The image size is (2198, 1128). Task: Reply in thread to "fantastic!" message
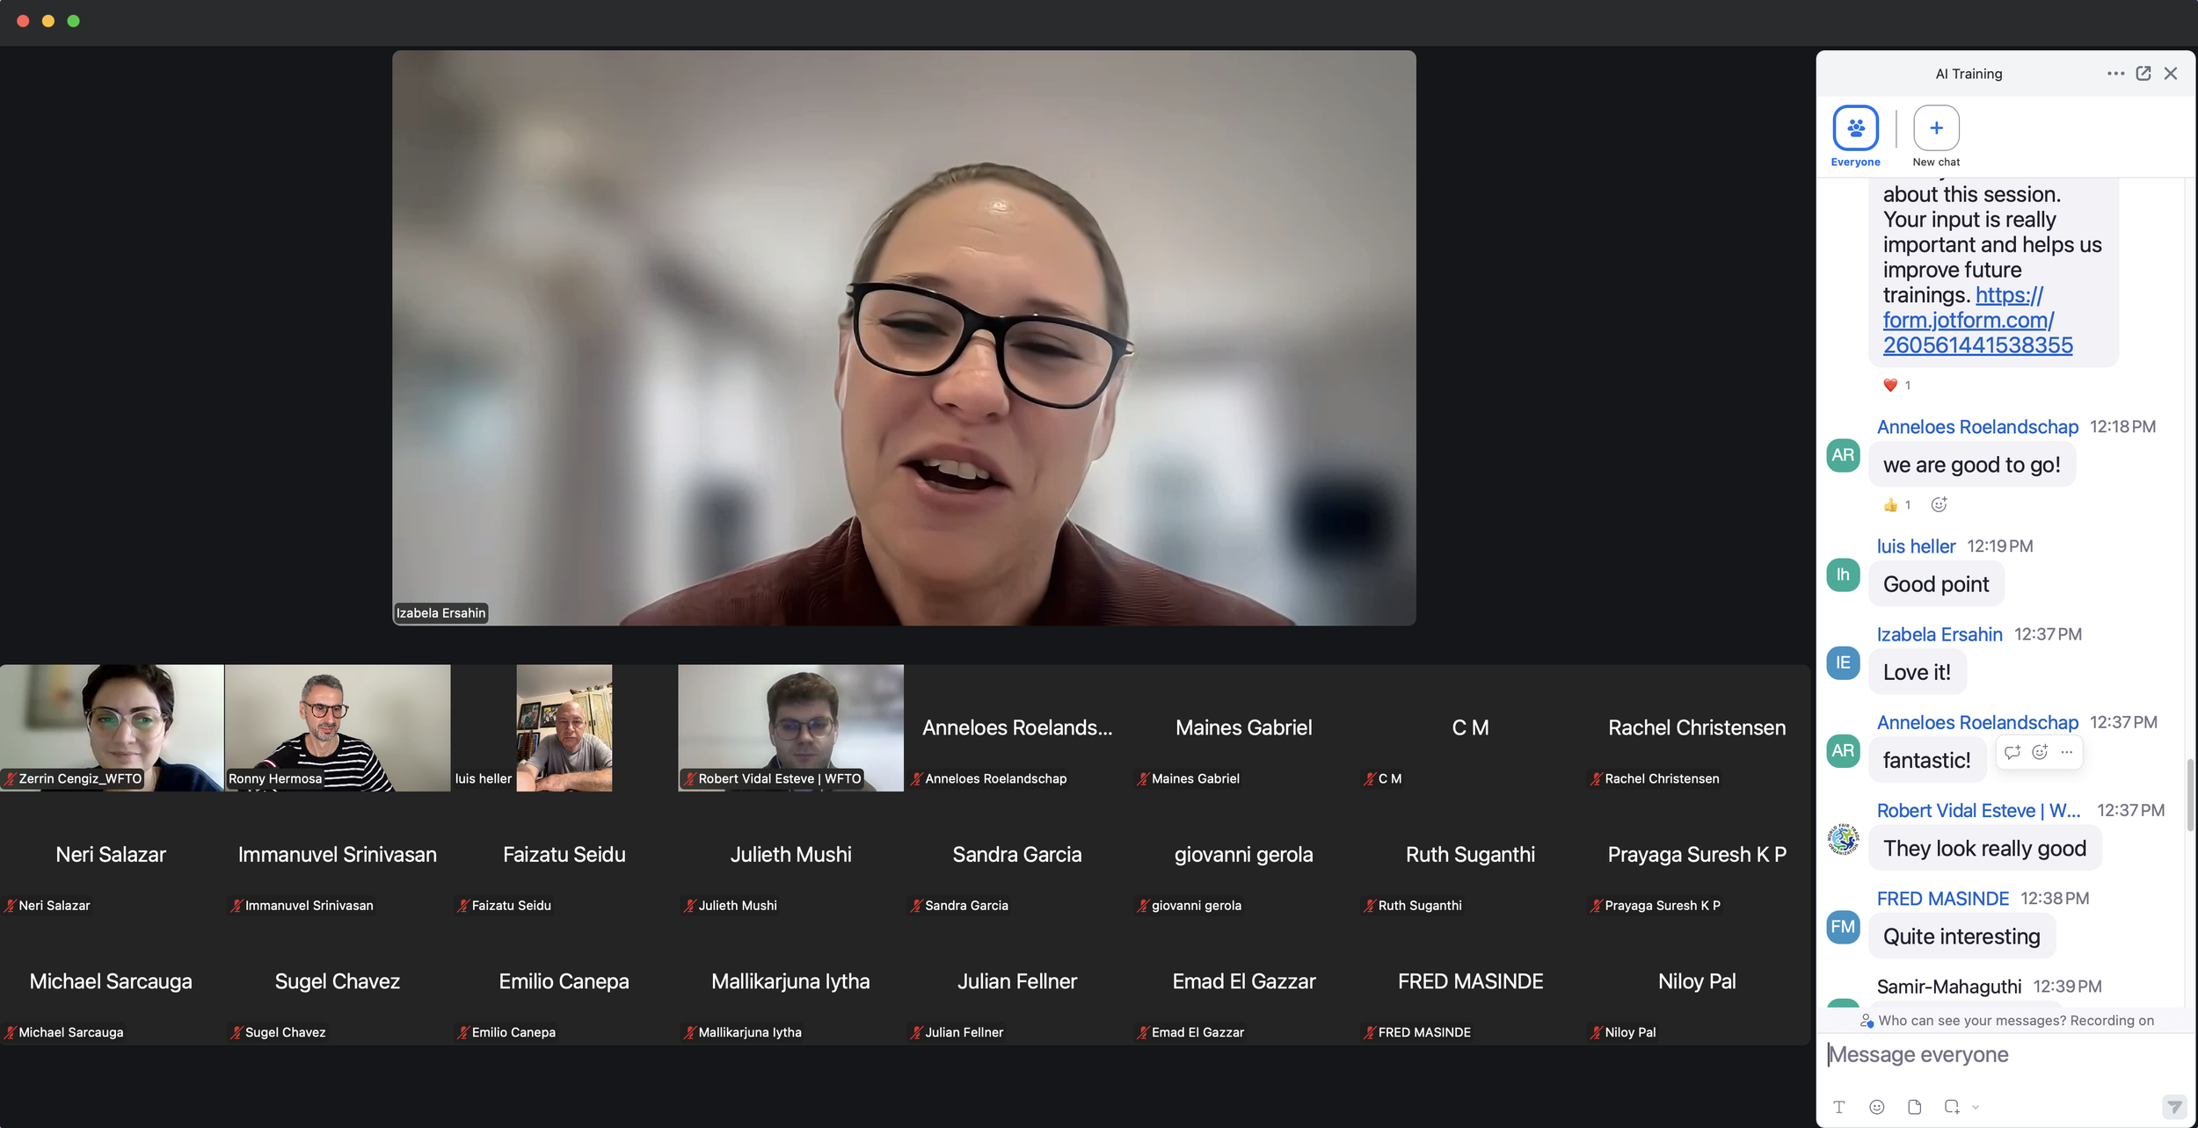pos(2012,752)
